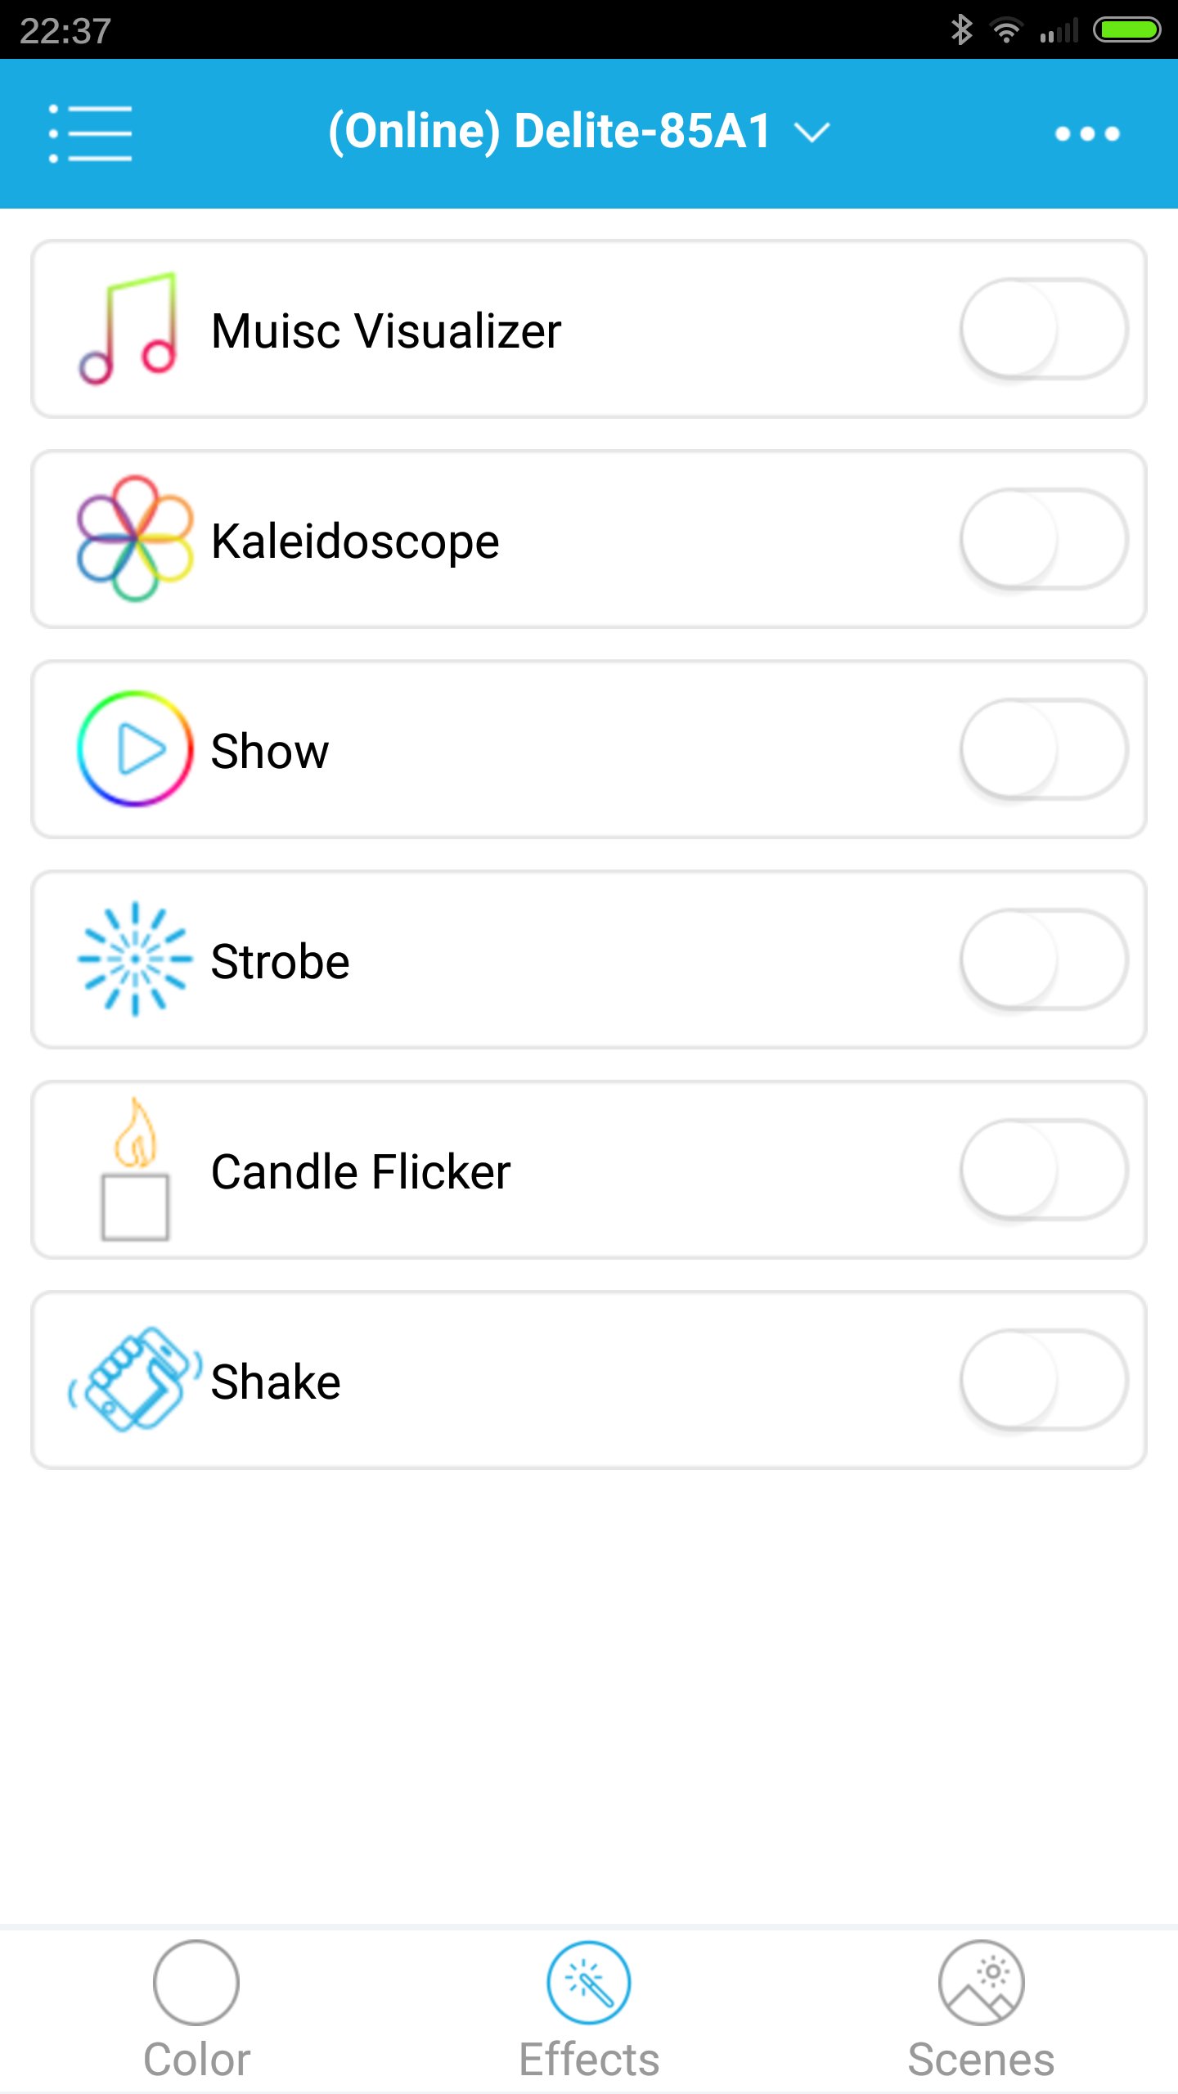
Task: Tap the Candle Flicker label
Action: coord(361,1171)
